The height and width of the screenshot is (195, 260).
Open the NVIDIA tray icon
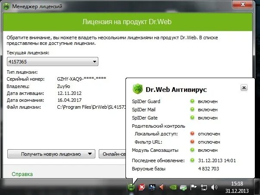point(173,187)
